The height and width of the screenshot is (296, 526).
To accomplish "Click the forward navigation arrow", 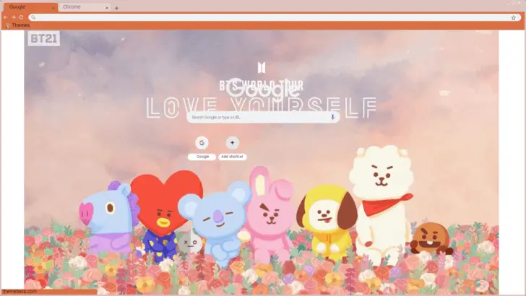I will 13,17.
